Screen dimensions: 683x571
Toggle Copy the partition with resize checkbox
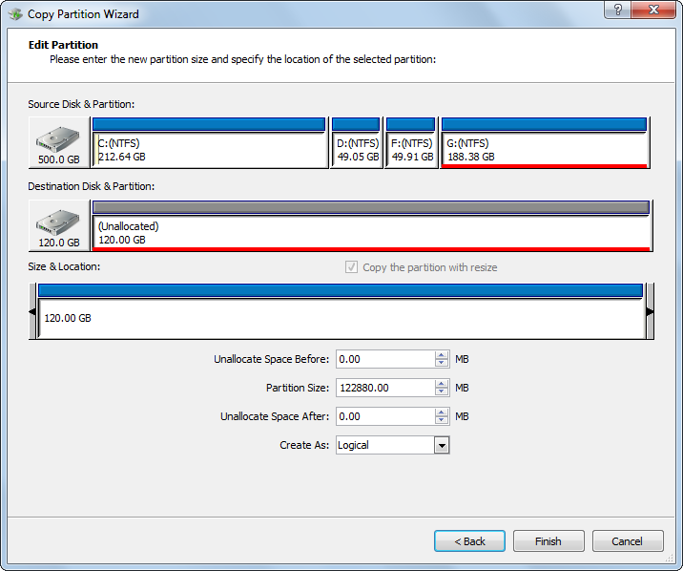(x=351, y=267)
